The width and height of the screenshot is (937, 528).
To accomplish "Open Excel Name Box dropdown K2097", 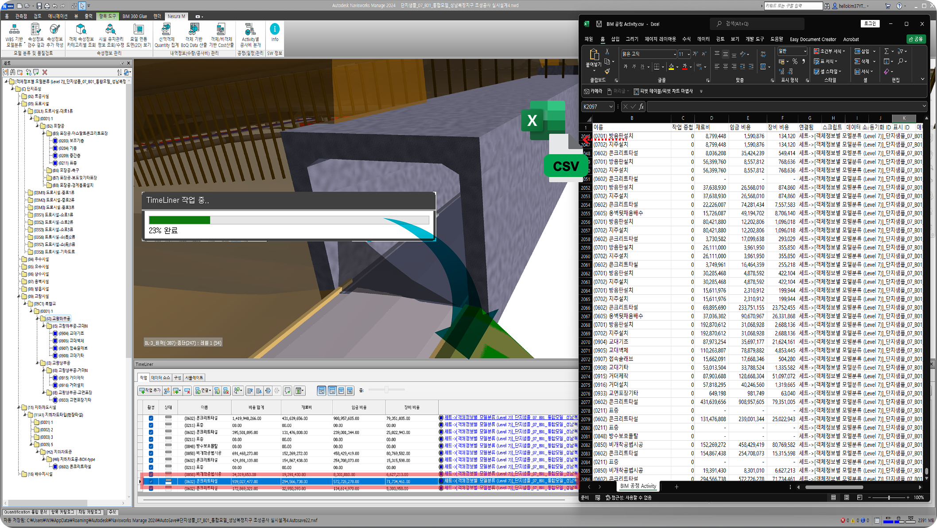I will 611,107.
